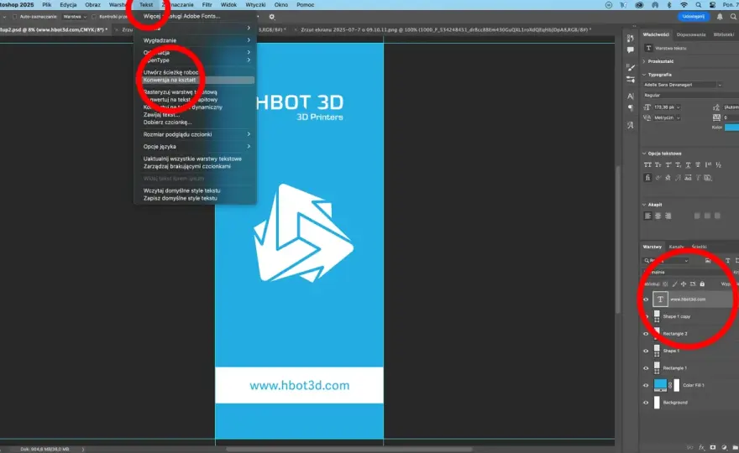The height and width of the screenshot is (453, 739).
Task: Click the blue Kolor text color swatch
Action: [x=732, y=128]
